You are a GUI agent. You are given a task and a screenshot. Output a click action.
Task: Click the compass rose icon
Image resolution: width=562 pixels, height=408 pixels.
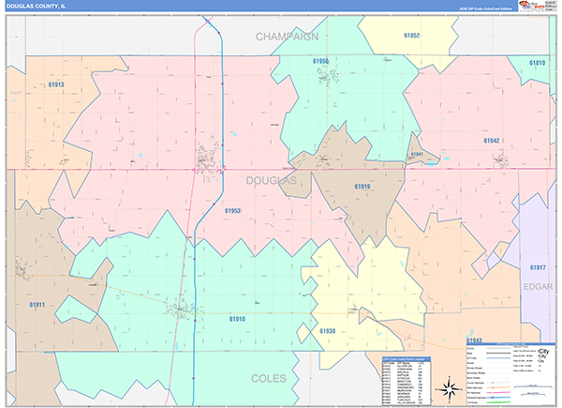pos(450,388)
